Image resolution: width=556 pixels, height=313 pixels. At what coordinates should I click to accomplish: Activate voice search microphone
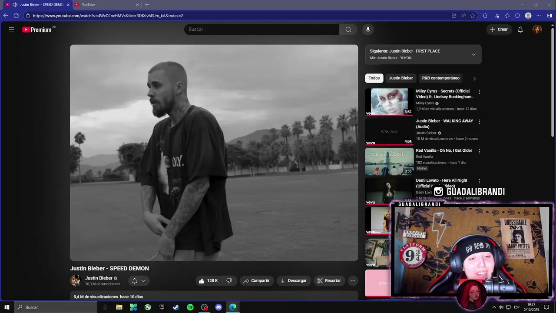[368, 30]
